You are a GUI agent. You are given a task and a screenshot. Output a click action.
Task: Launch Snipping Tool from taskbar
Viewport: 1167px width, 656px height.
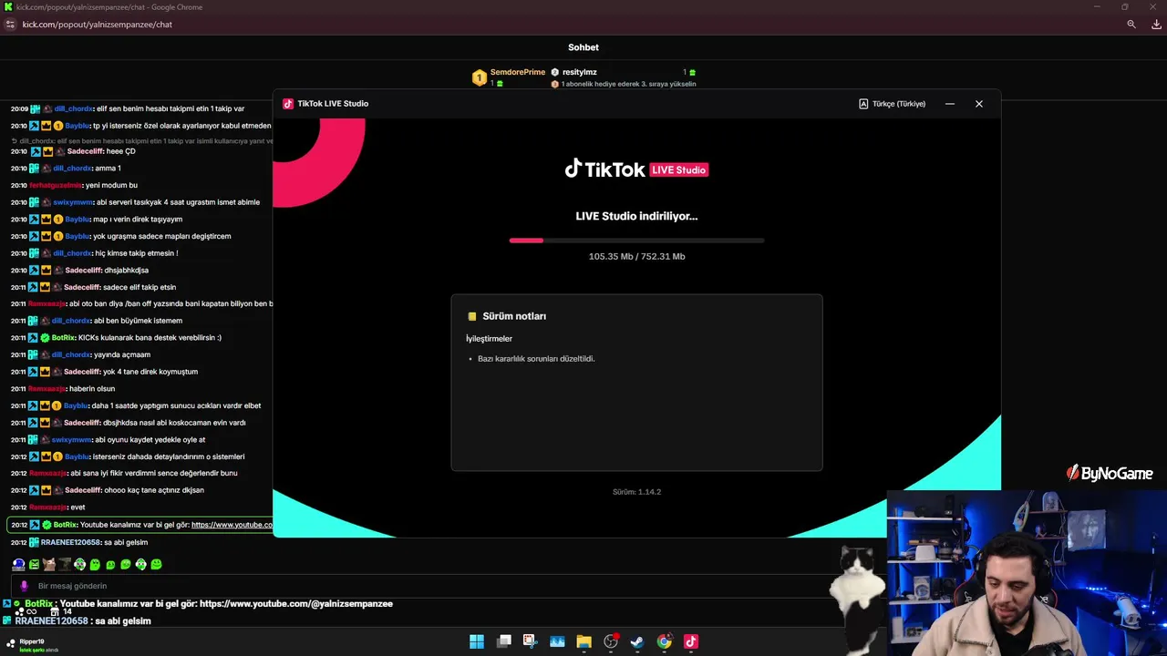pos(530,641)
